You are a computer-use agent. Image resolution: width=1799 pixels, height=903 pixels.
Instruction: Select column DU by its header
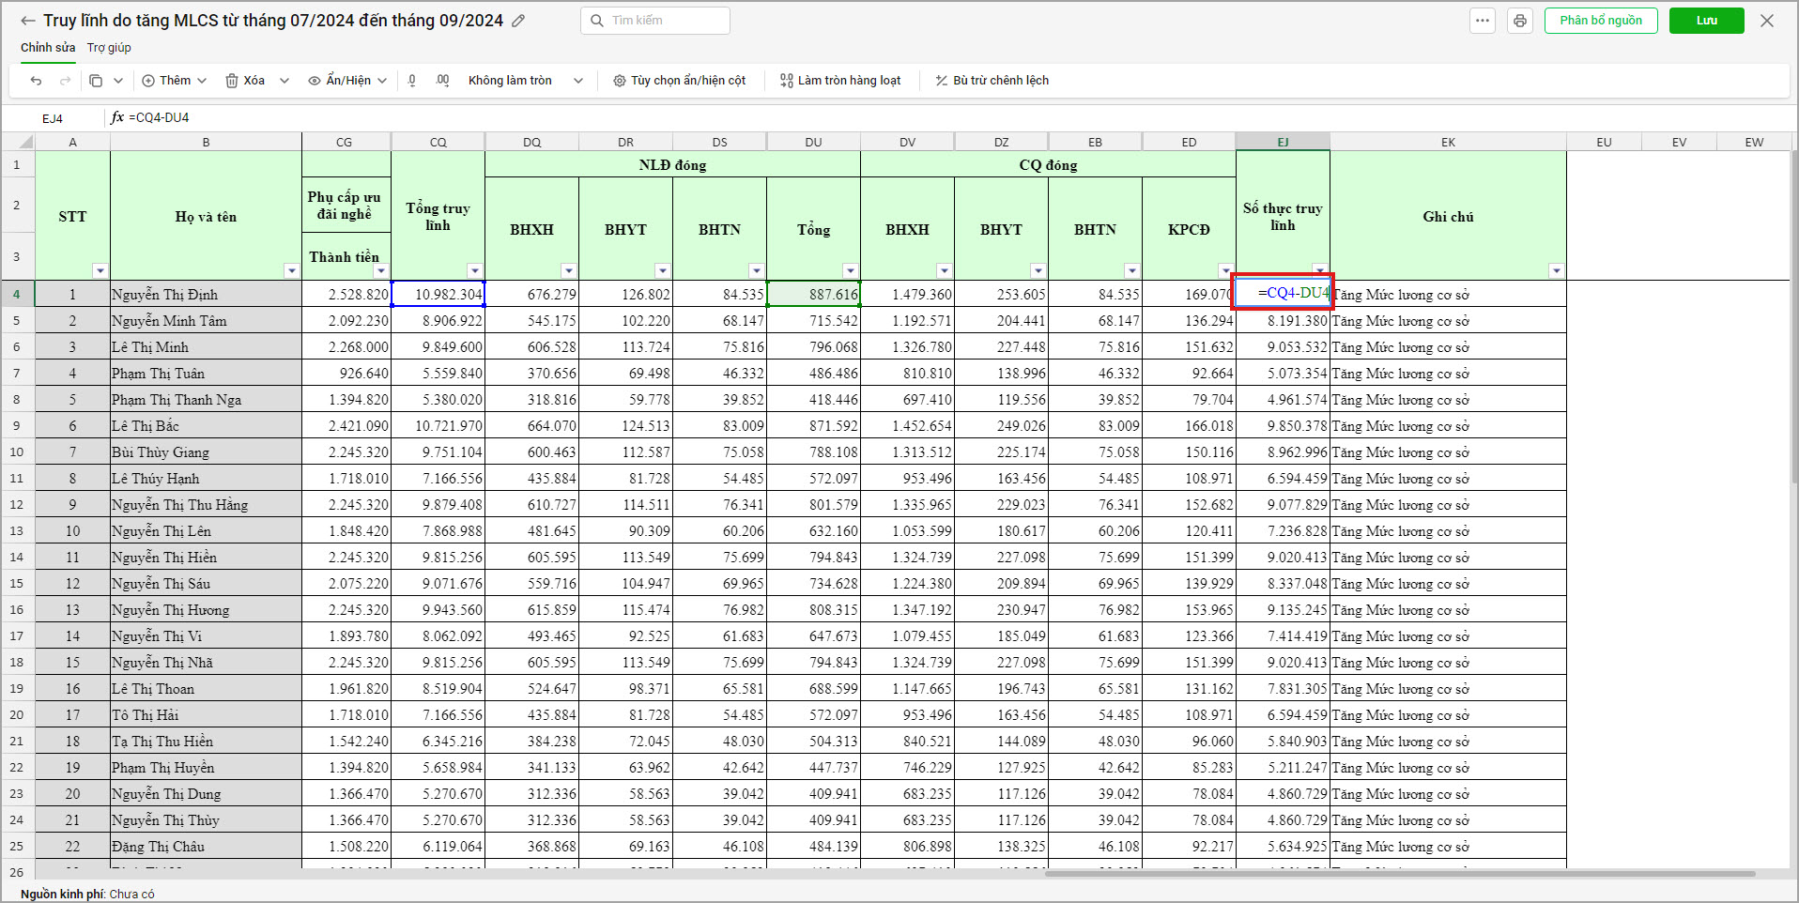(814, 142)
